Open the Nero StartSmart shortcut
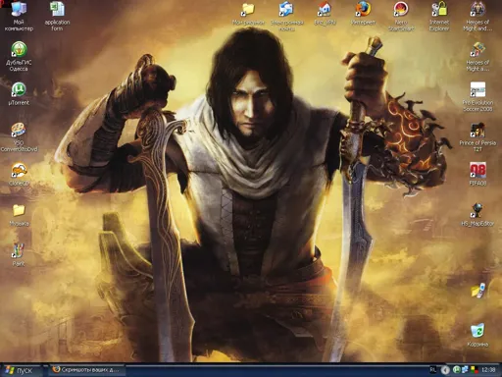This screenshot has width=502, height=377. 401,16
